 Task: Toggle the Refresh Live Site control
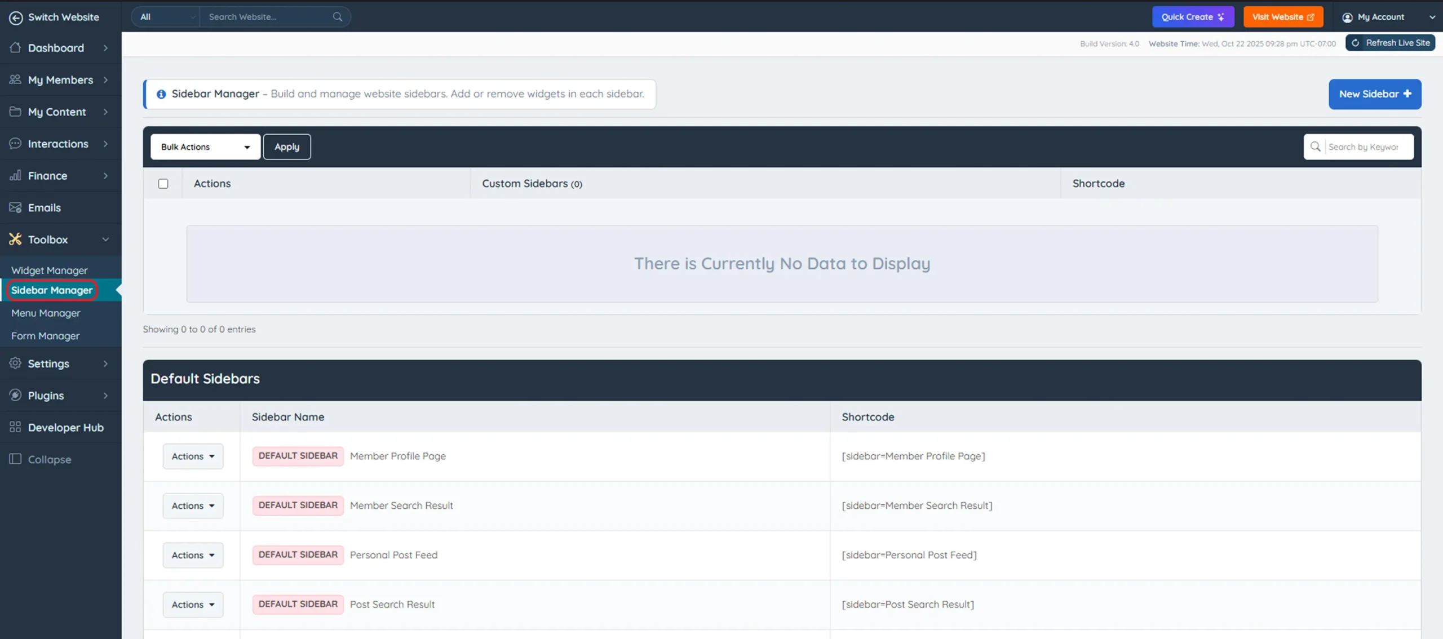(x=1390, y=42)
